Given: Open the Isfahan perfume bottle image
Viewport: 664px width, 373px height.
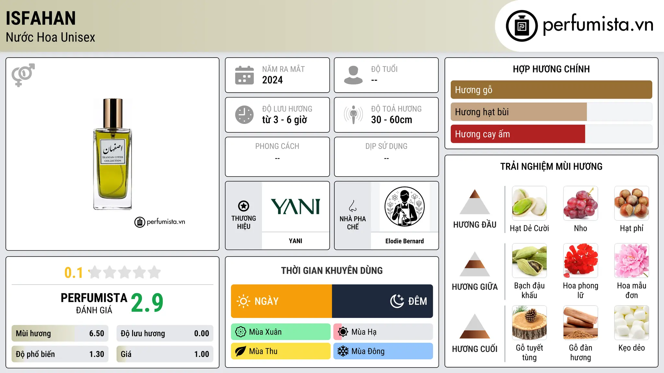Looking at the screenshot, I should click(x=113, y=154).
